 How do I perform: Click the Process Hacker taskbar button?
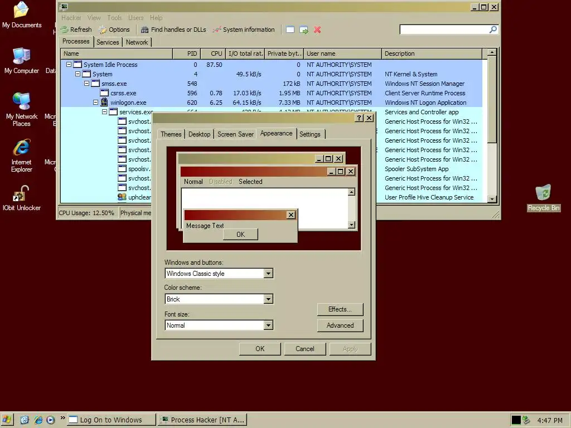pos(203,420)
